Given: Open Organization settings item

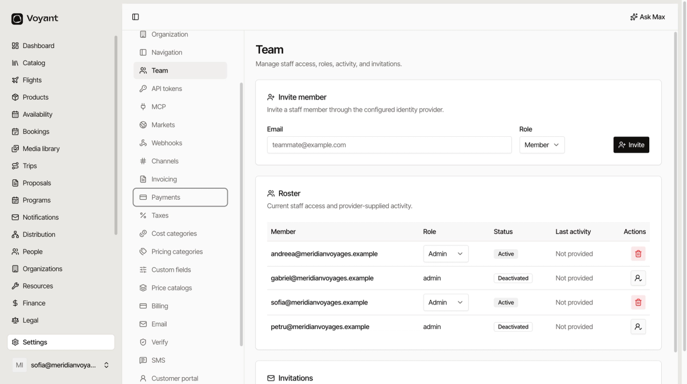Looking at the screenshot, I should 180,34.
